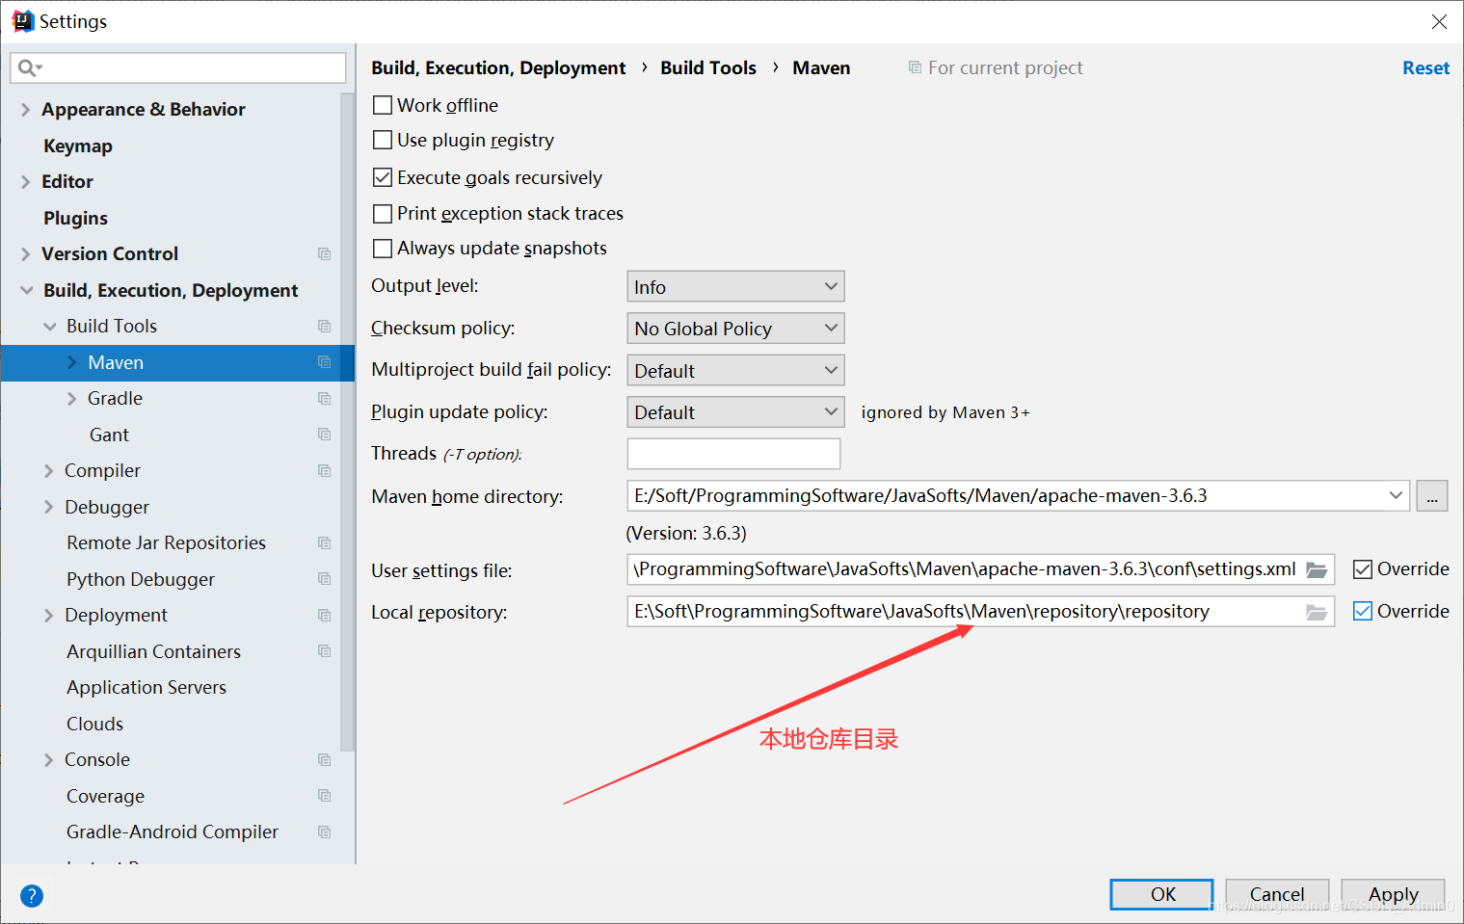The height and width of the screenshot is (924, 1464).
Task: Select Plugins settings page
Action: (x=75, y=218)
